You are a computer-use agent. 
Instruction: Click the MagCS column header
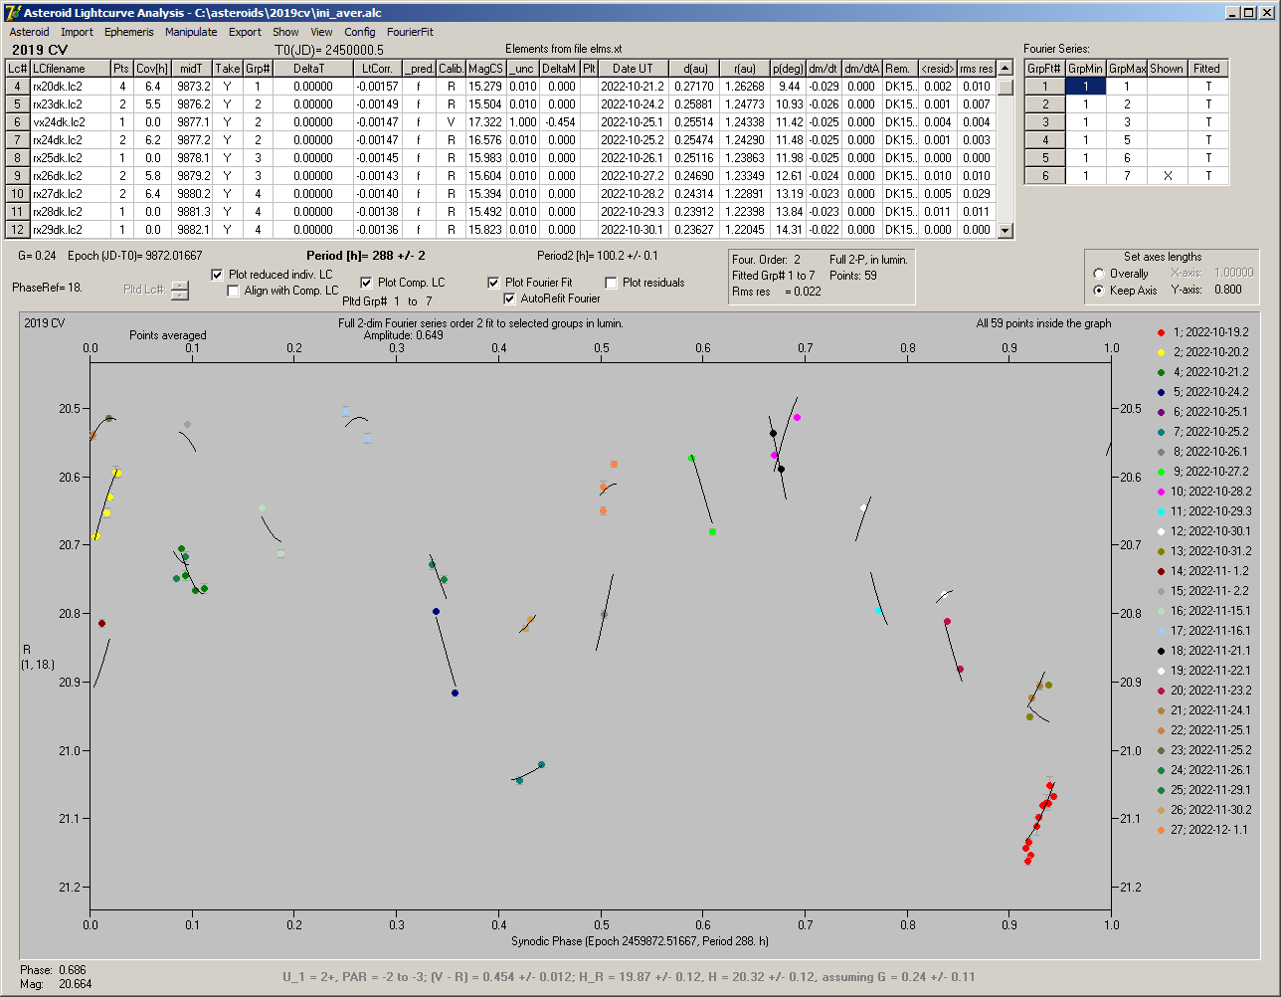pyautogui.click(x=485, y=69)
